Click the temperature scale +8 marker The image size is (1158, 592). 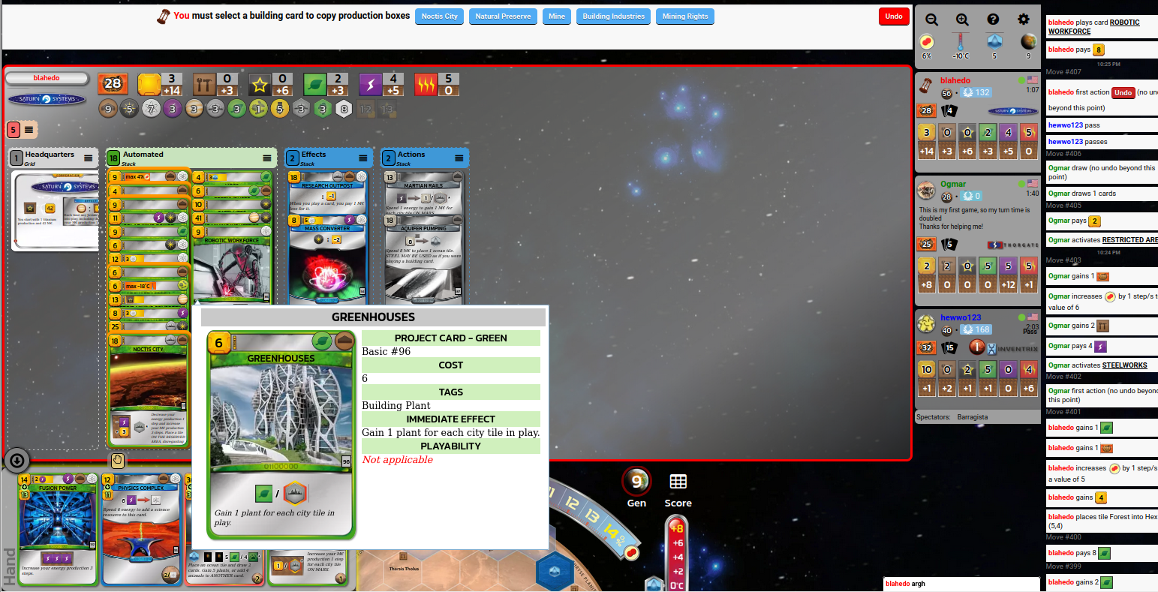677,528
